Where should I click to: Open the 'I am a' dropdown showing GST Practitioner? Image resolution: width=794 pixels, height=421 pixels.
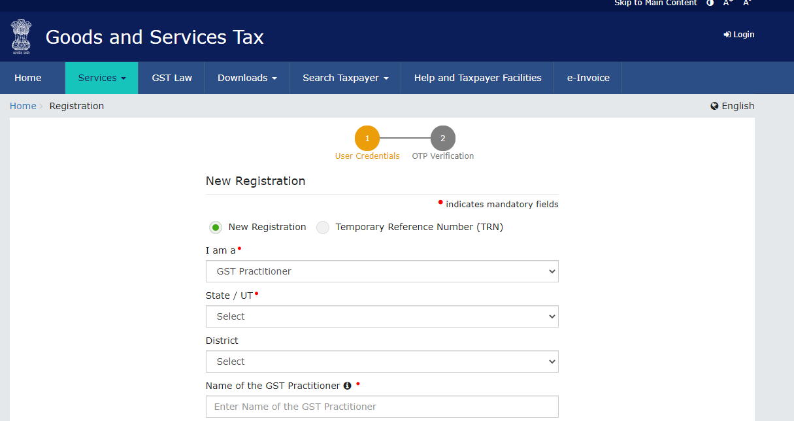[382, 271]
